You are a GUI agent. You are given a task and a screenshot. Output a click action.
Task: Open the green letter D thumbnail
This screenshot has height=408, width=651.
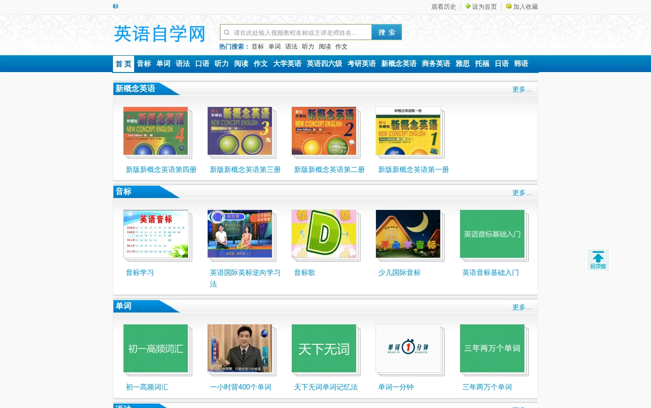click(324, 234)
